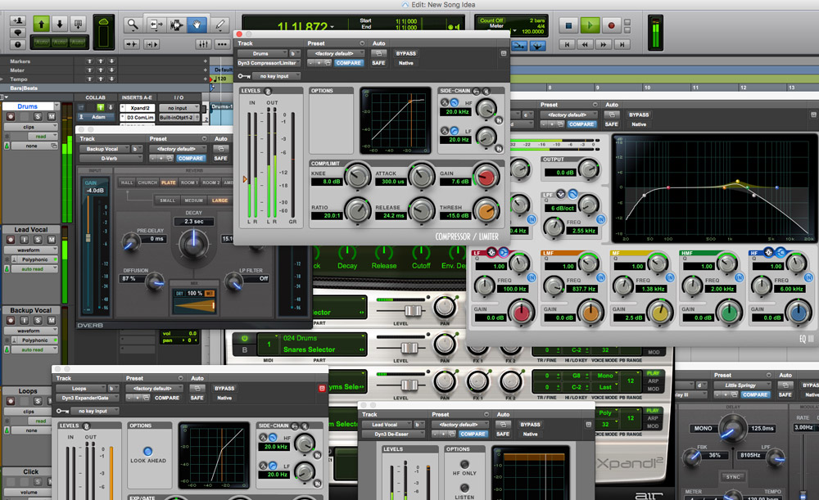Select the Trim tool
Image resolution: width=819 pixels, height=500 pixels.
pyautogui.click(x=155, y=25)
